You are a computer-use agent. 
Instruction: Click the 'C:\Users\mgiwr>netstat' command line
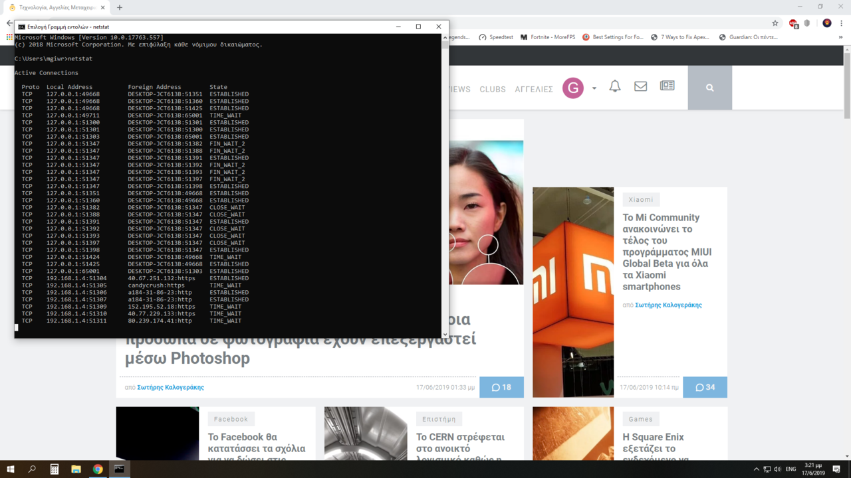tap(54, 58)
